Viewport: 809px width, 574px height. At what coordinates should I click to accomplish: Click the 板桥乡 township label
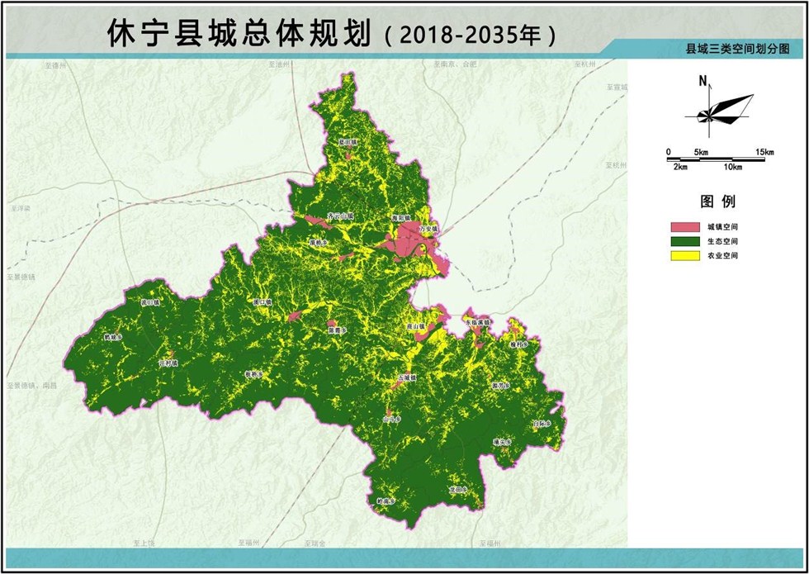pos(254,375)
